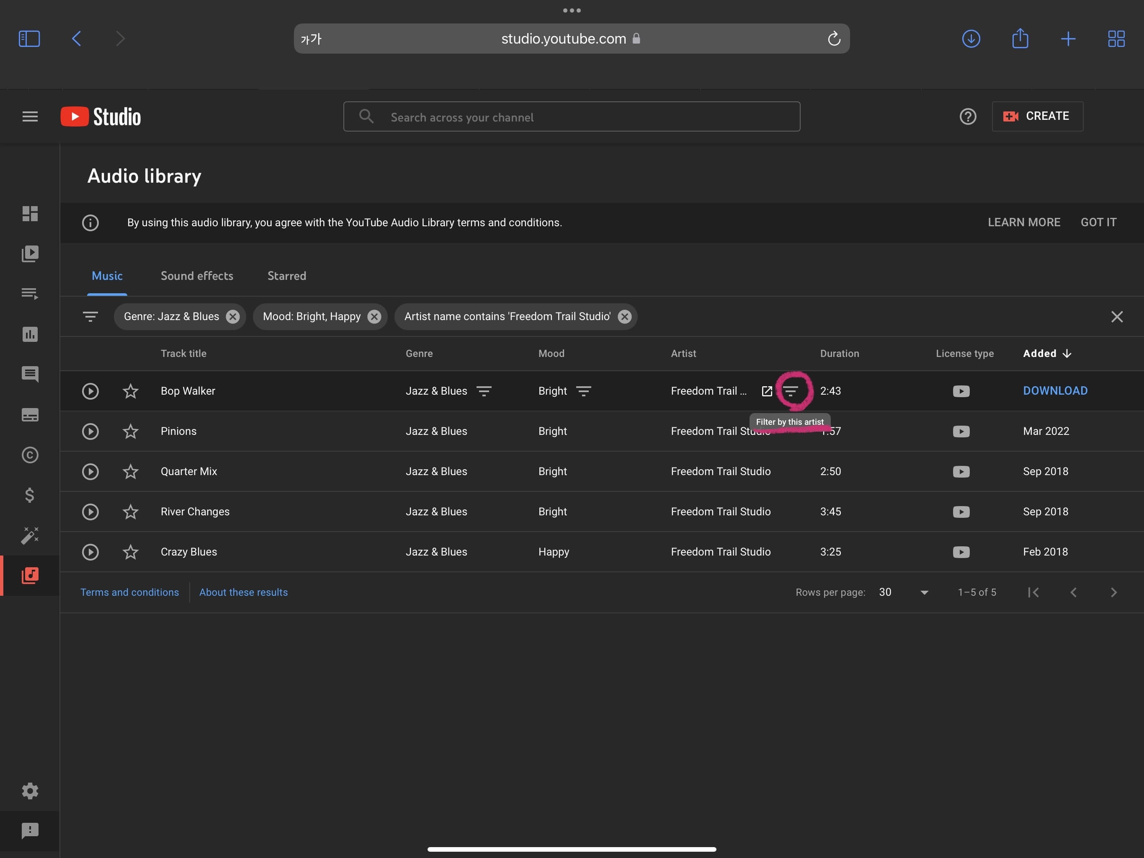Click Filter by this artist icon

[x=790, y=391]
